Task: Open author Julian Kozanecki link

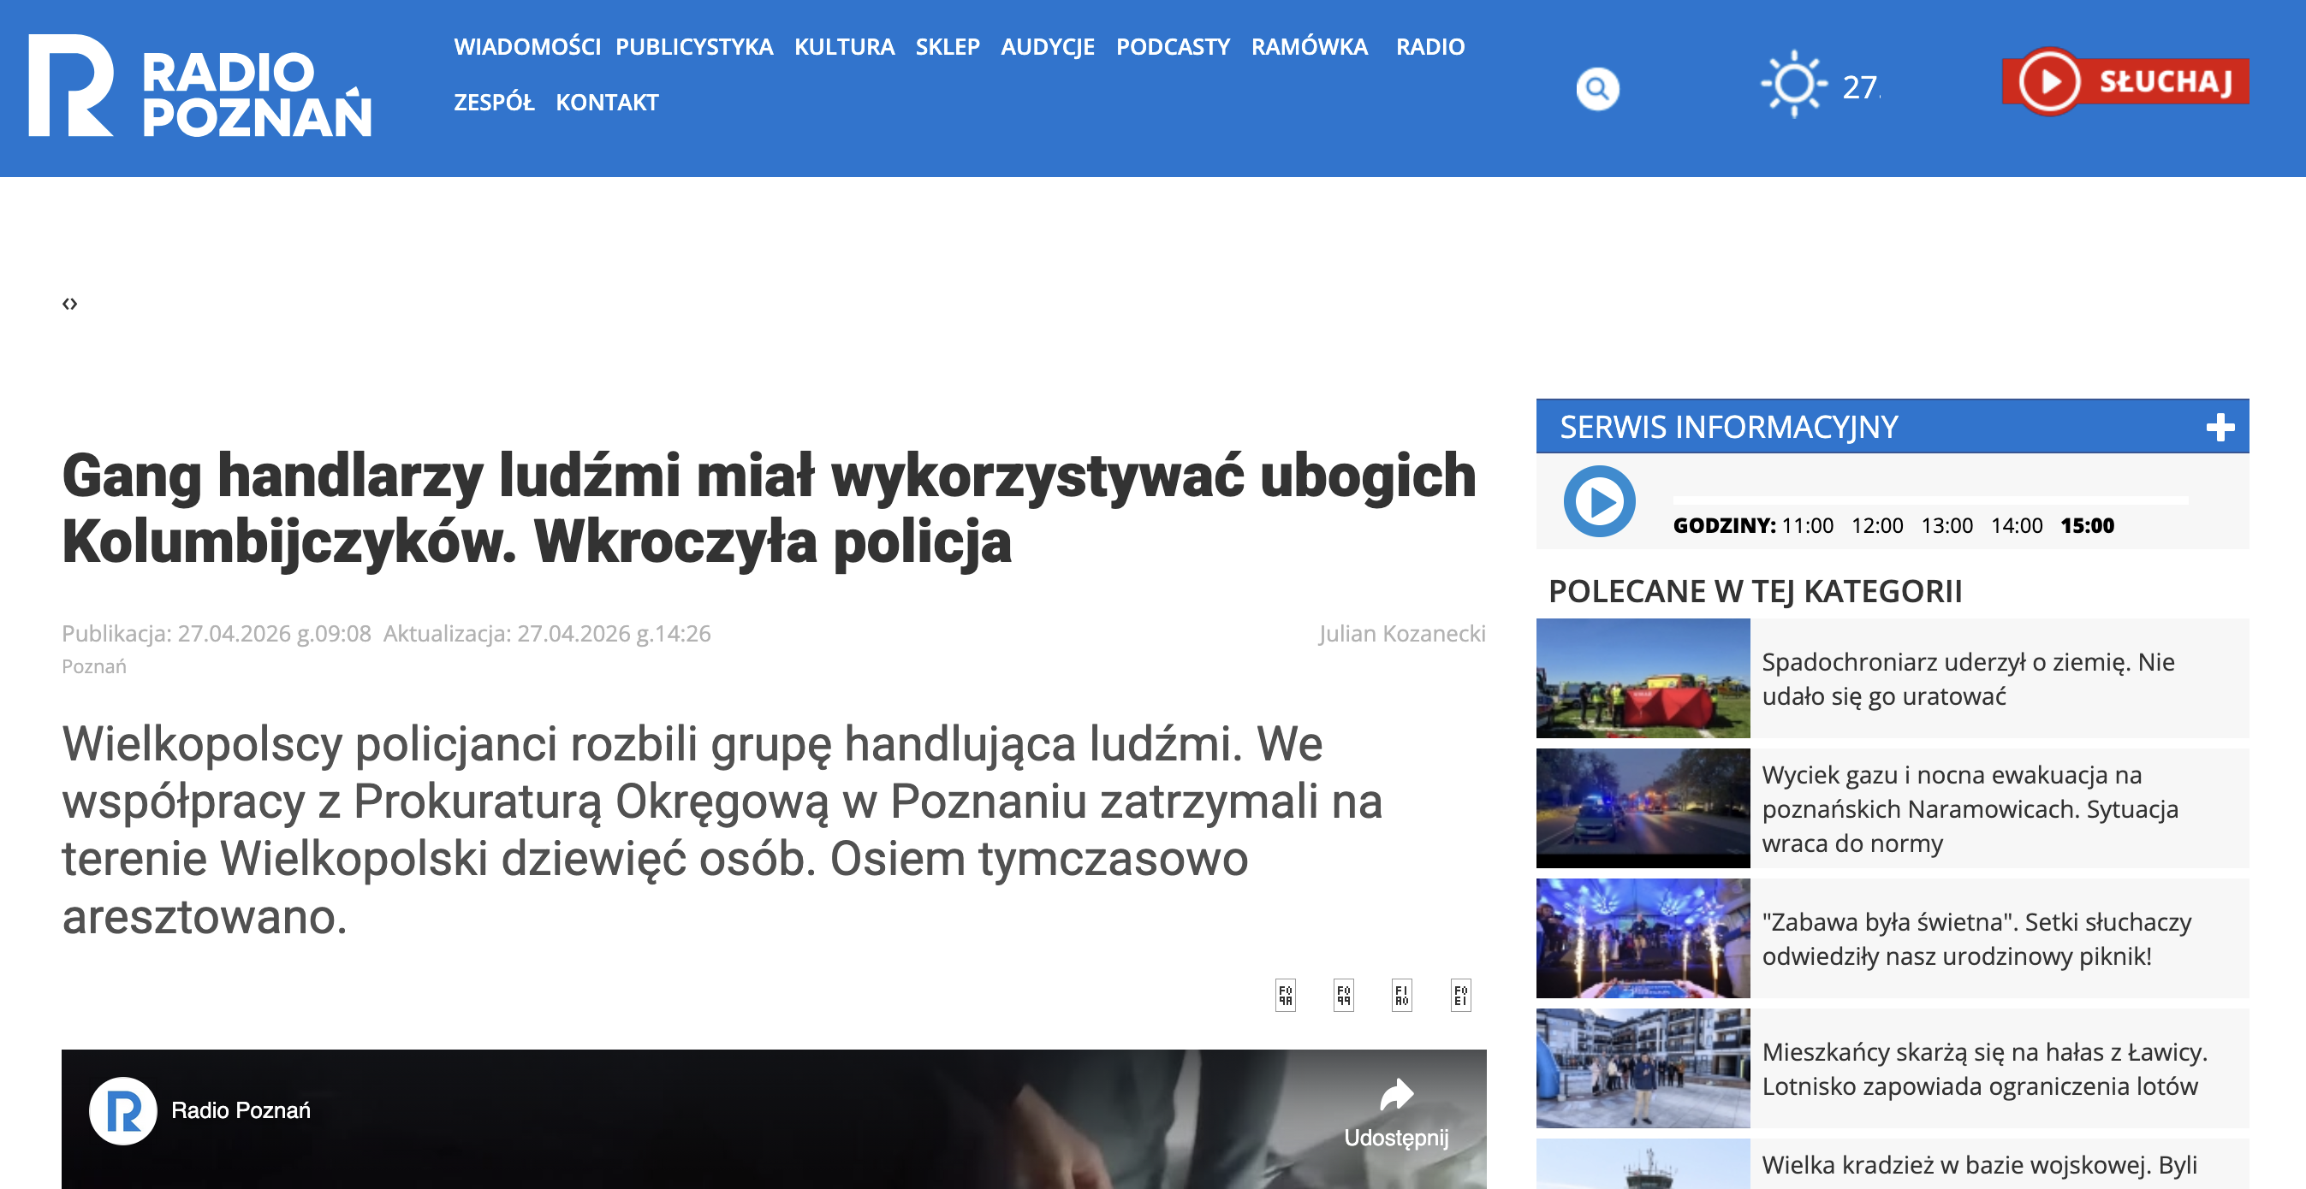Action: point(1401,633)
